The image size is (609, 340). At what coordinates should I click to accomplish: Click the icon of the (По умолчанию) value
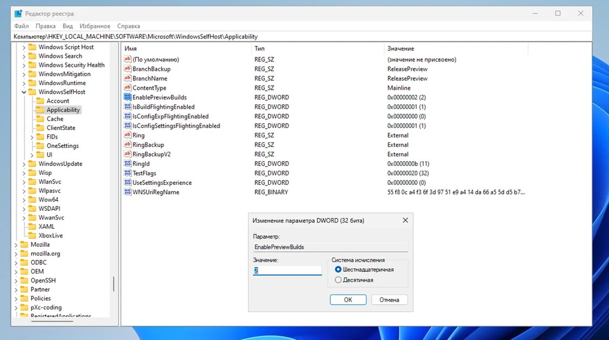127,59
